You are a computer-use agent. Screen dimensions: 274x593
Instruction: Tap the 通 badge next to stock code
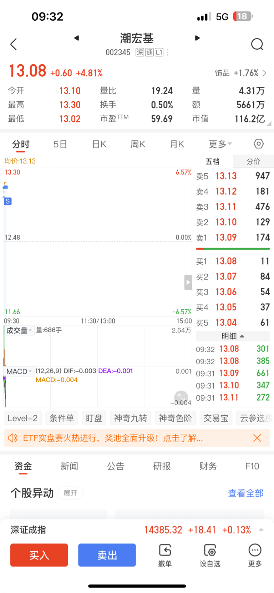(149, 52)
